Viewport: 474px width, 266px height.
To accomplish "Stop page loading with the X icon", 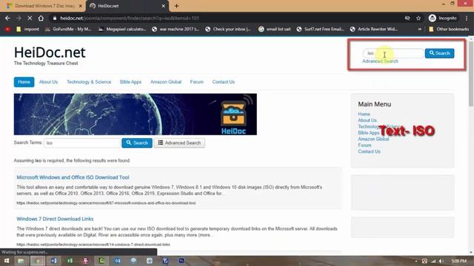I will (x=30, y=18).
